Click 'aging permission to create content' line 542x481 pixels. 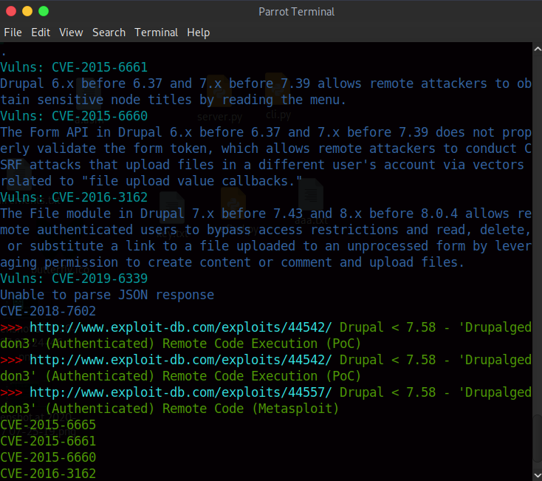point(232,262)
